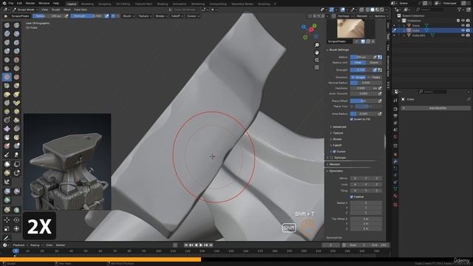This screenshot has height=266, width=473.
Task: Adjust Radius slider in tool header
Action: coord(48,16)
